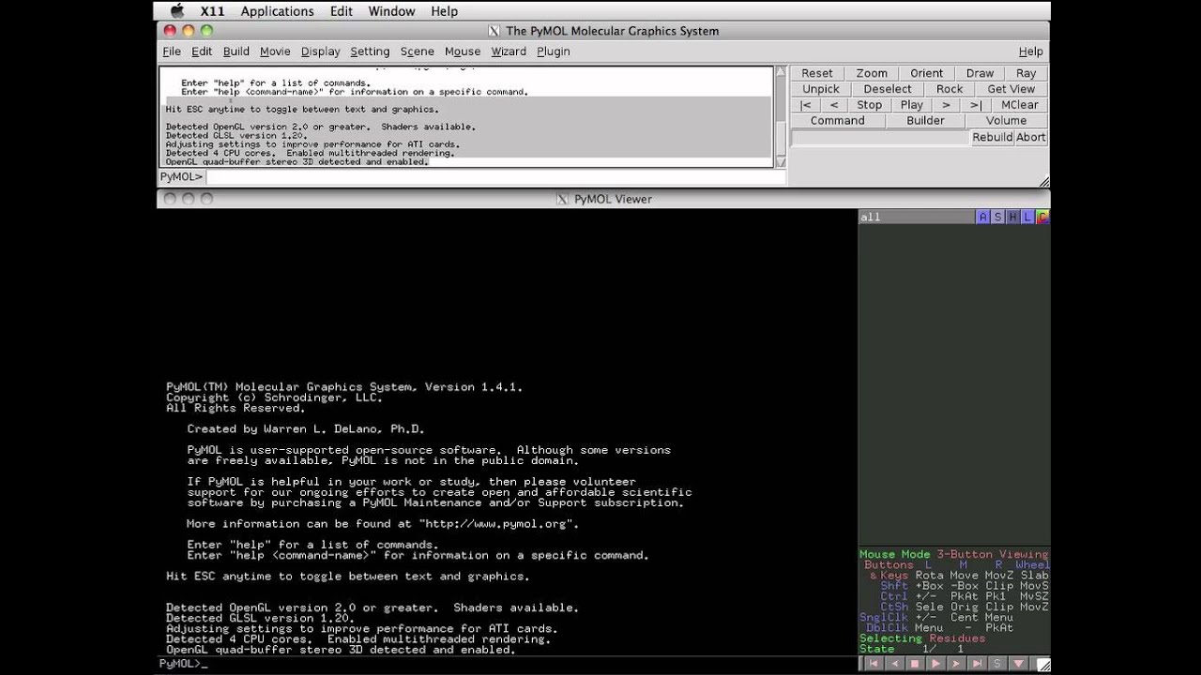Click viewer rewind-to-start icon
This screenshot has height=675, width=1201.
(874, 664)
